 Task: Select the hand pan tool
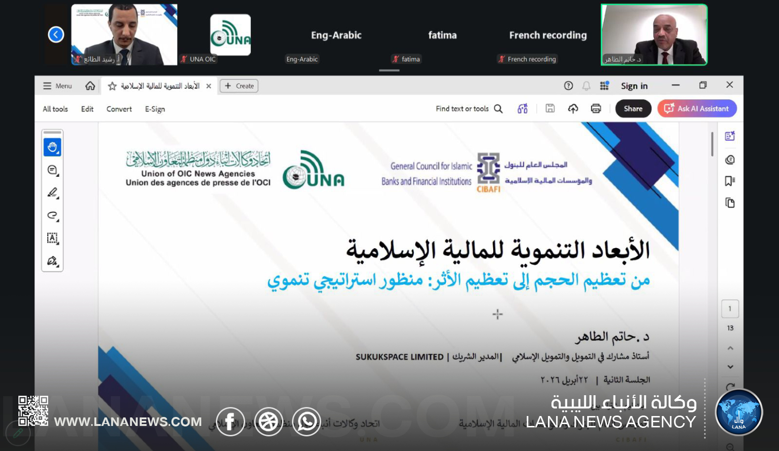pos(52,147)
